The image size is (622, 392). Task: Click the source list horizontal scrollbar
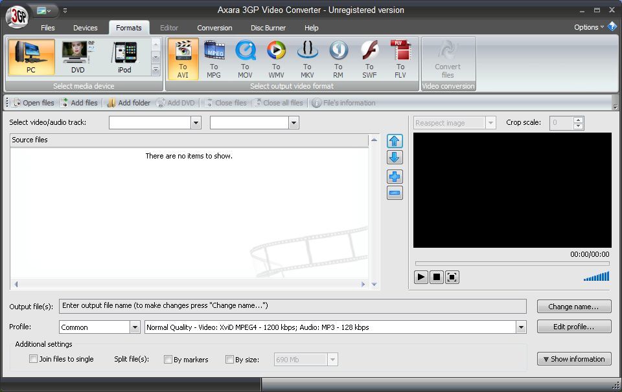pos(189,284)
